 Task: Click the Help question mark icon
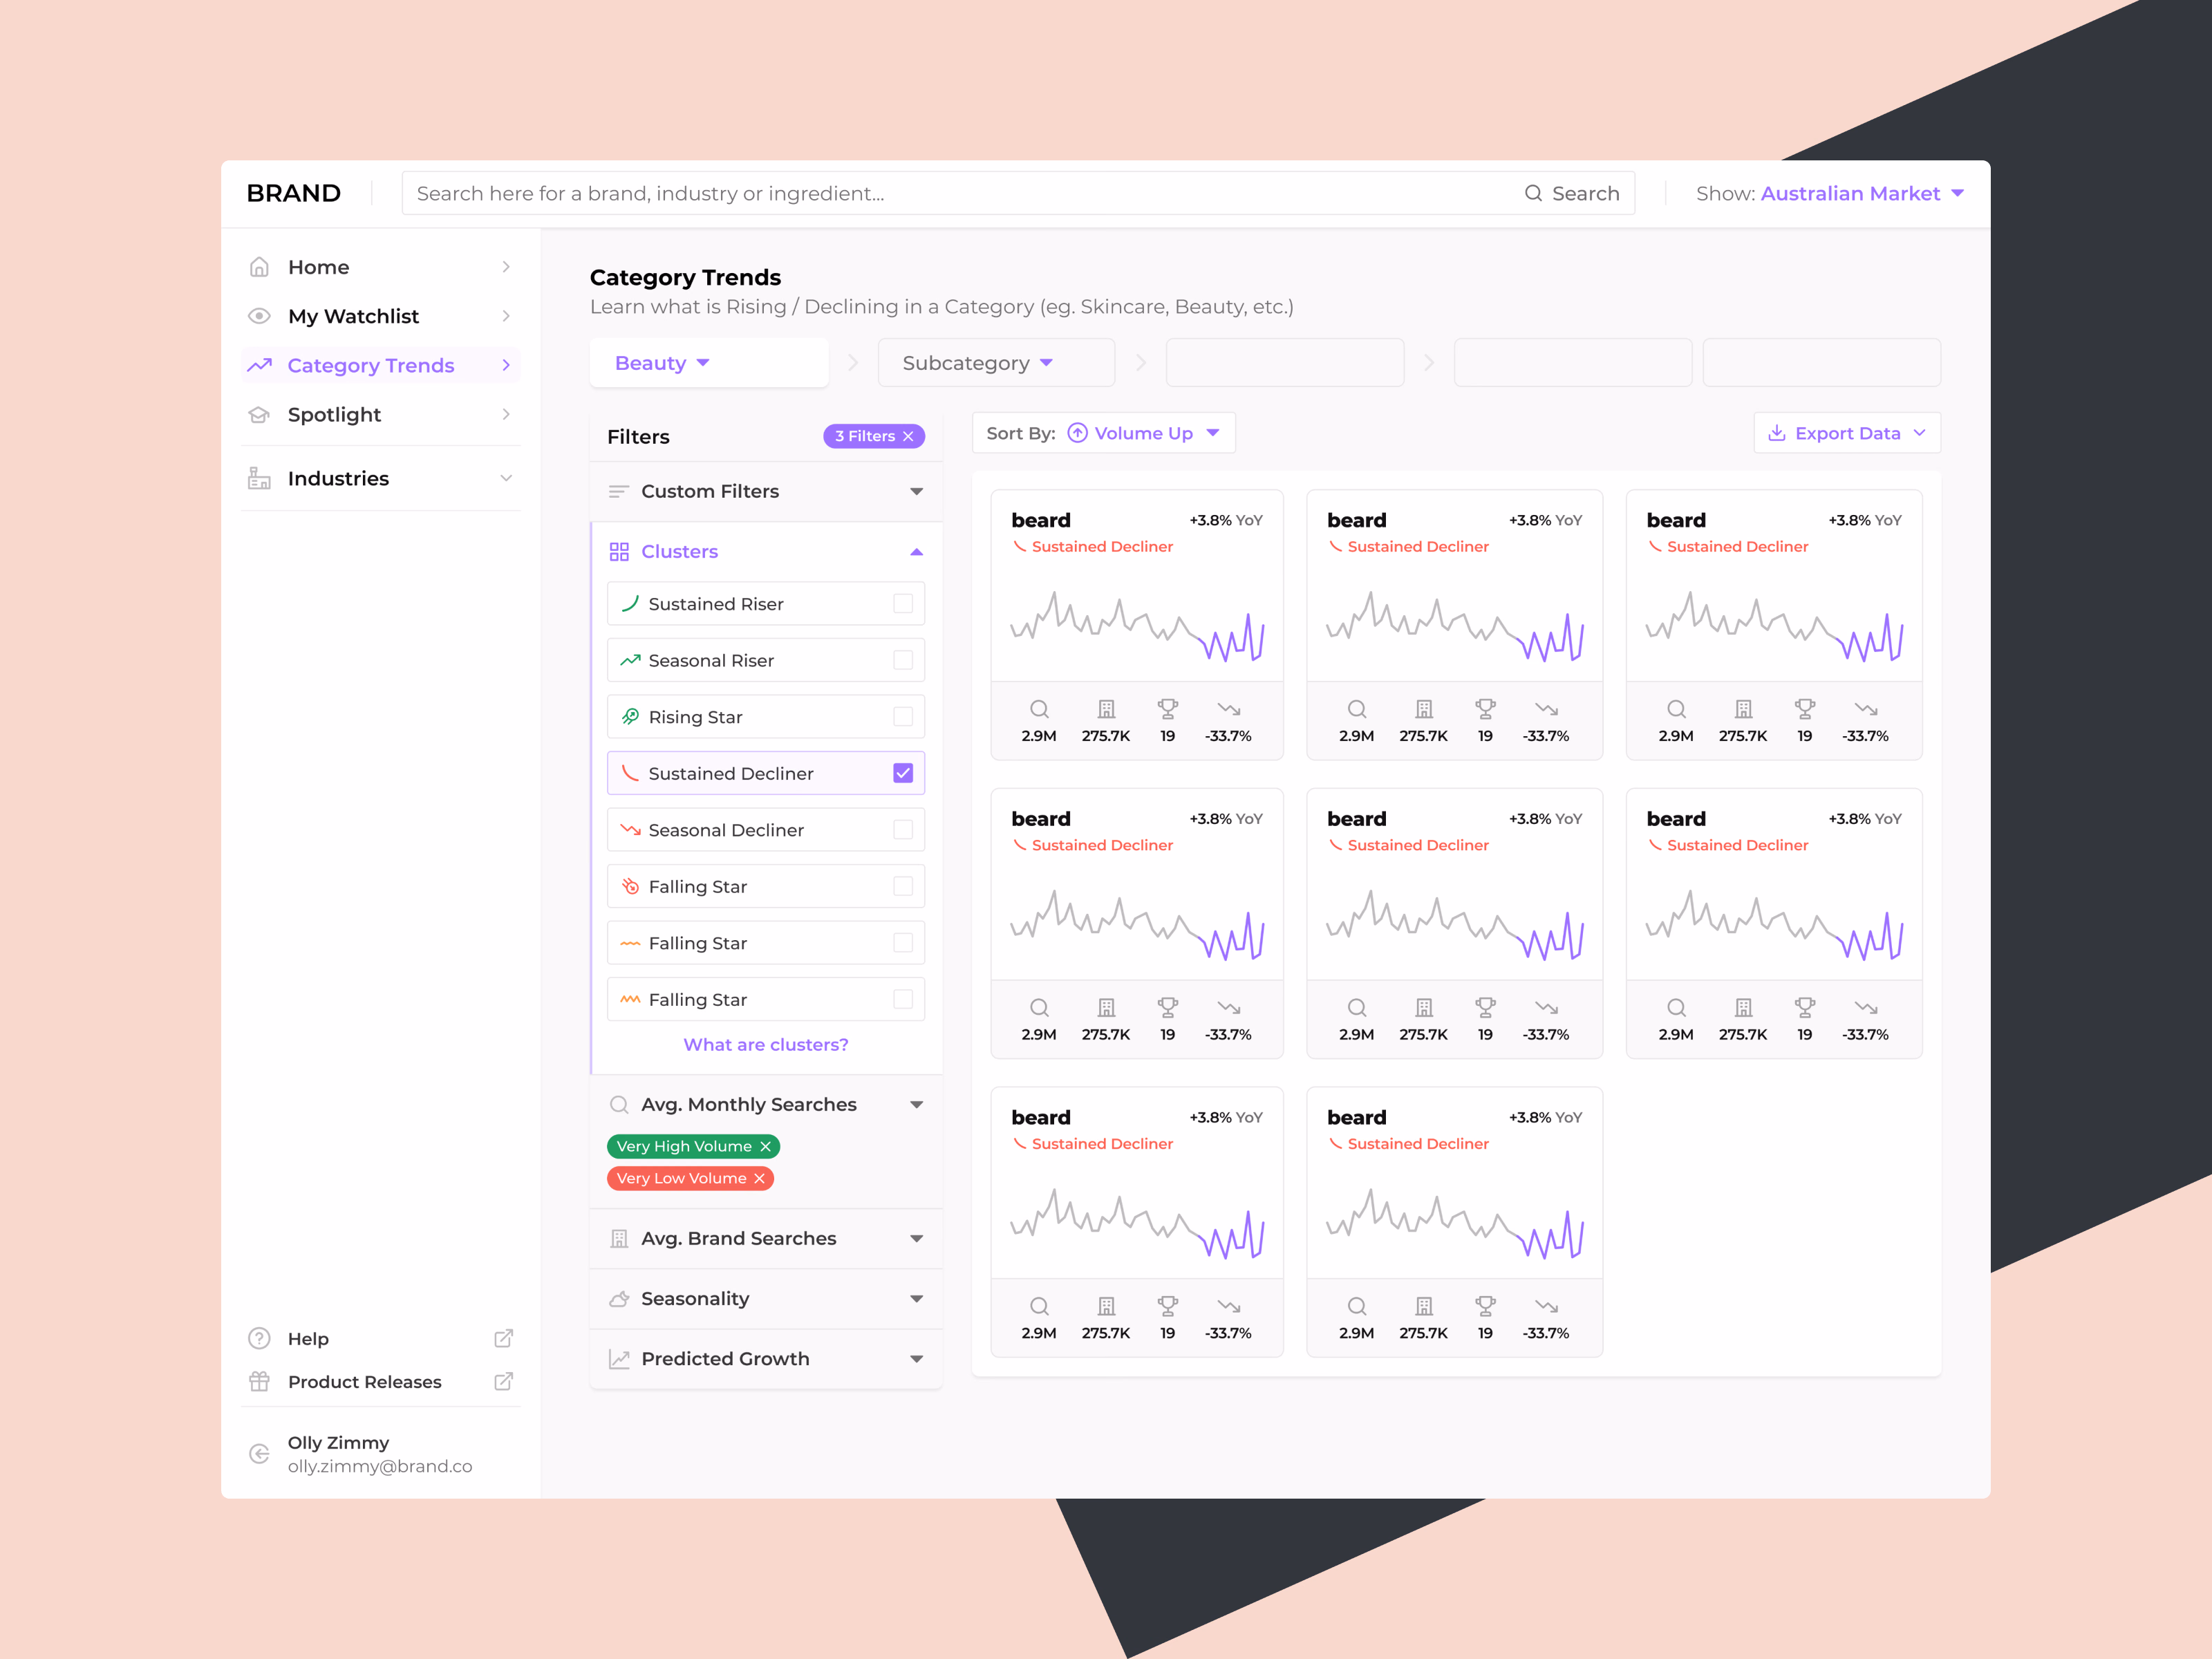(259, 1338)
